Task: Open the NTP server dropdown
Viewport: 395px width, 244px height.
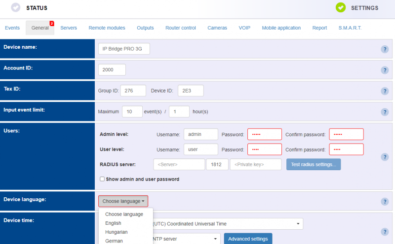Action: pos(185,239)
